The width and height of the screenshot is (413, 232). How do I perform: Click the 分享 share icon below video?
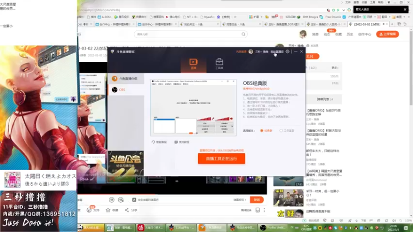[x=126, y=210]
